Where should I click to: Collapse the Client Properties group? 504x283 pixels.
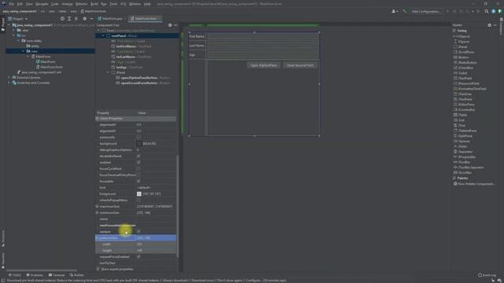click(x=98, y=119)
